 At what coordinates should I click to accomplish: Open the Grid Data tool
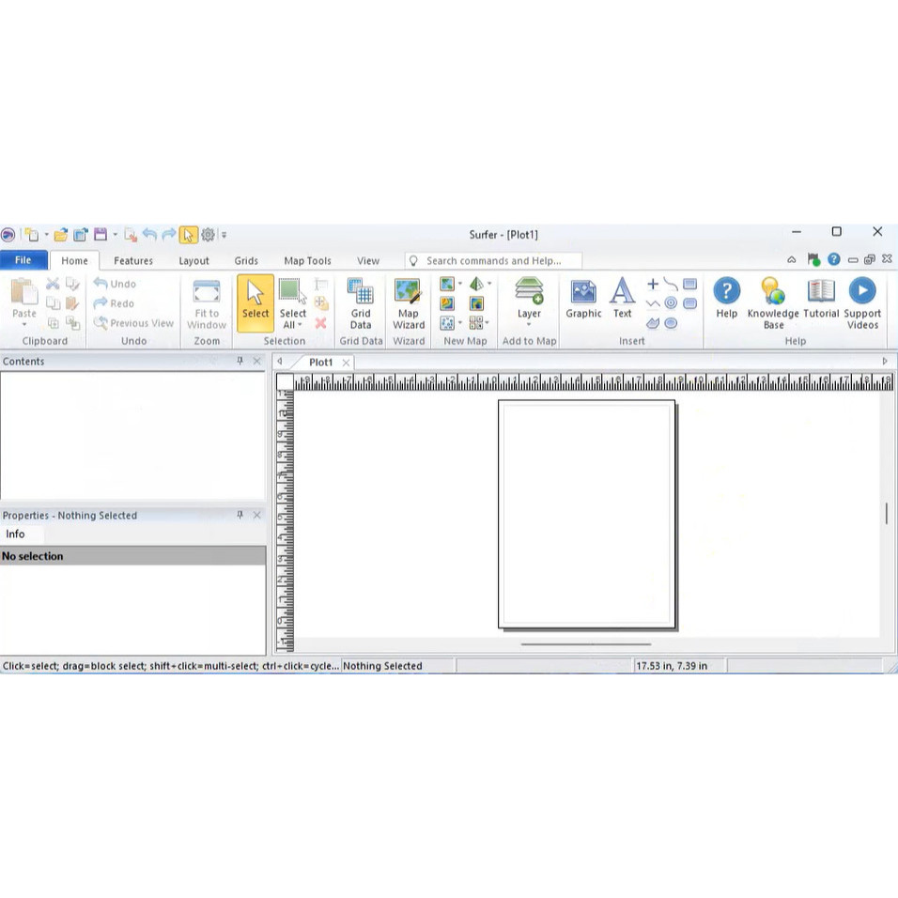[361, 303]
